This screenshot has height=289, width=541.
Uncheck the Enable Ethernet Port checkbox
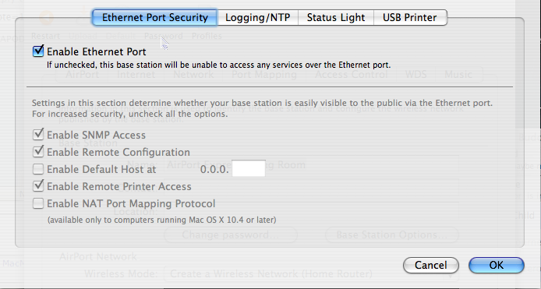tap(38, 51)
